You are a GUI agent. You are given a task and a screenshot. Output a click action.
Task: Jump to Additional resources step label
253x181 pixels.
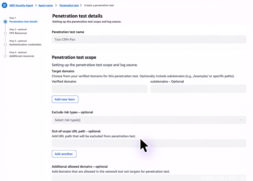pyautogui.click(x=22, y=56)
